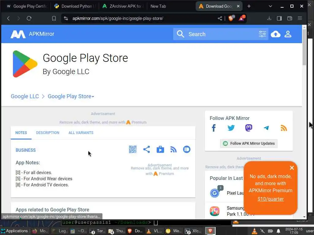
Task: Open the Google LLC breadcrumb link
Action: (25, 96)
